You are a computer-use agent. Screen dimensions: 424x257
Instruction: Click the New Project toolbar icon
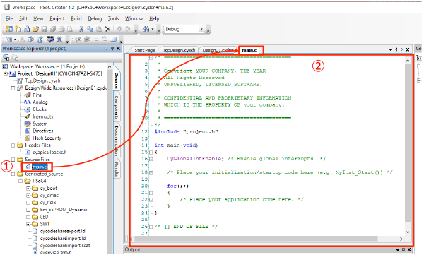point(9,29)
